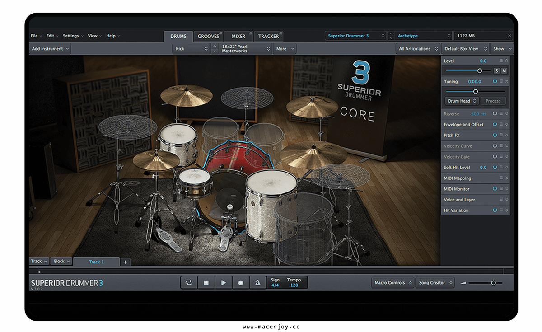542x332 pixels.
Task: Enable the Velocity Gate power button
Action: 495,157
